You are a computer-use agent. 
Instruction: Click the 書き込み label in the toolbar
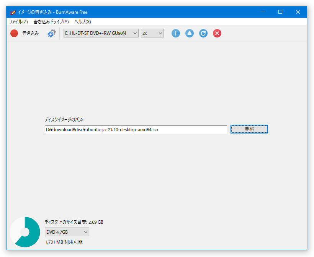(x=30, y=33)
